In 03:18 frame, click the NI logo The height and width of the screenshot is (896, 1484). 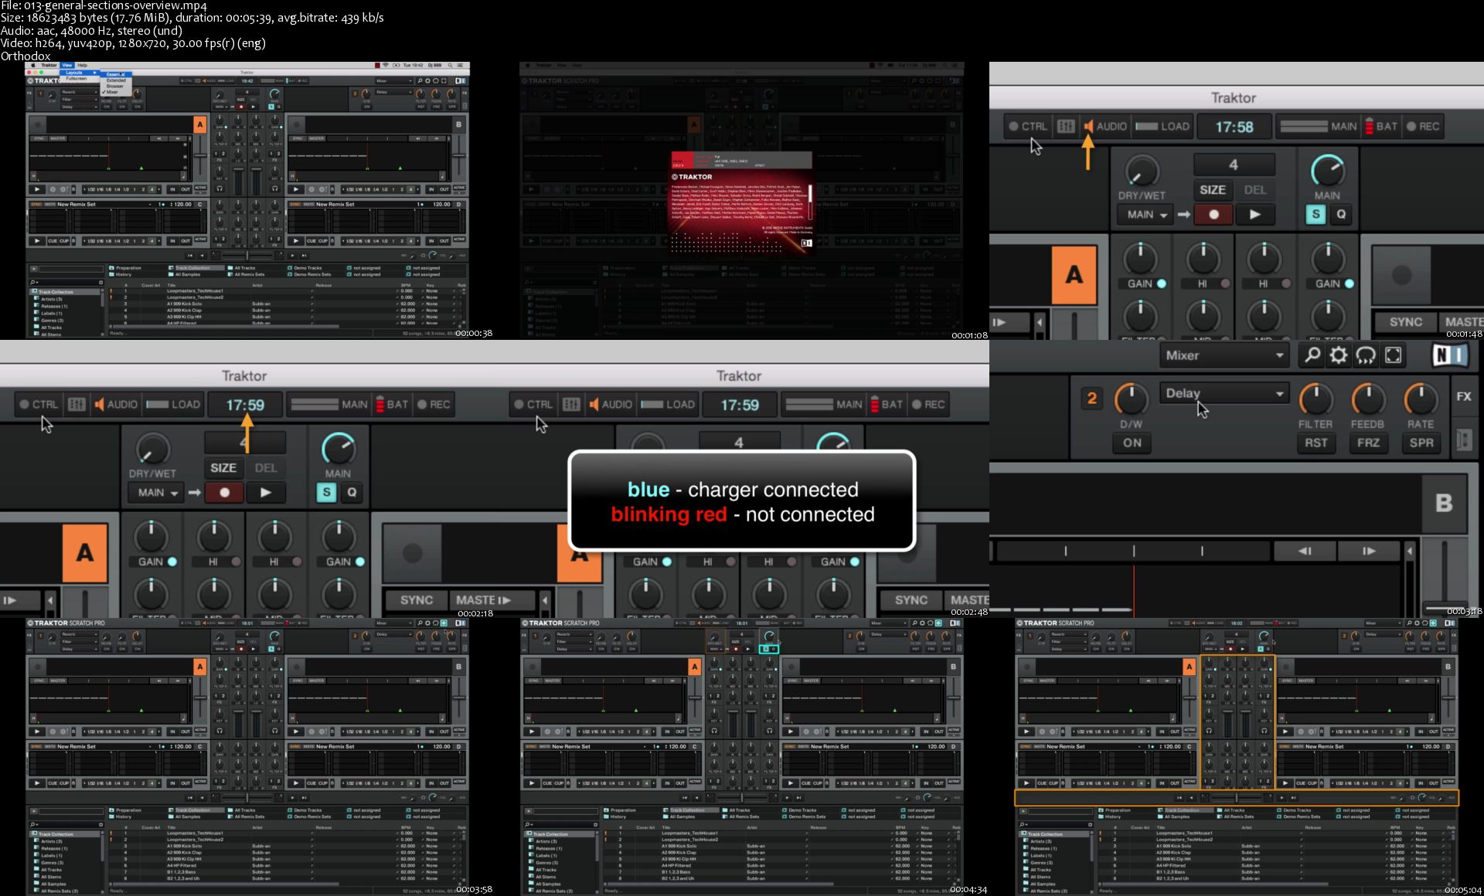[x=1450, y=355]
